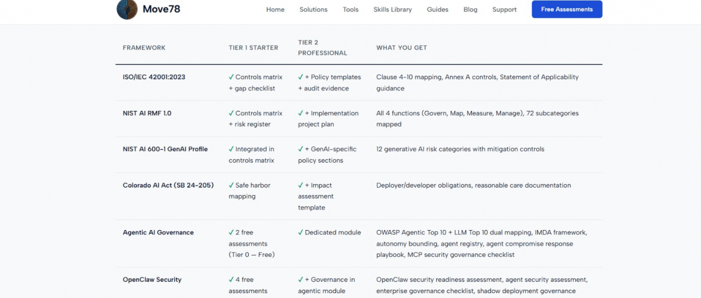Viewport: 701px width, 298px height.
Task: Click the '4 free assessments' cell
Action: coord(248,285)
